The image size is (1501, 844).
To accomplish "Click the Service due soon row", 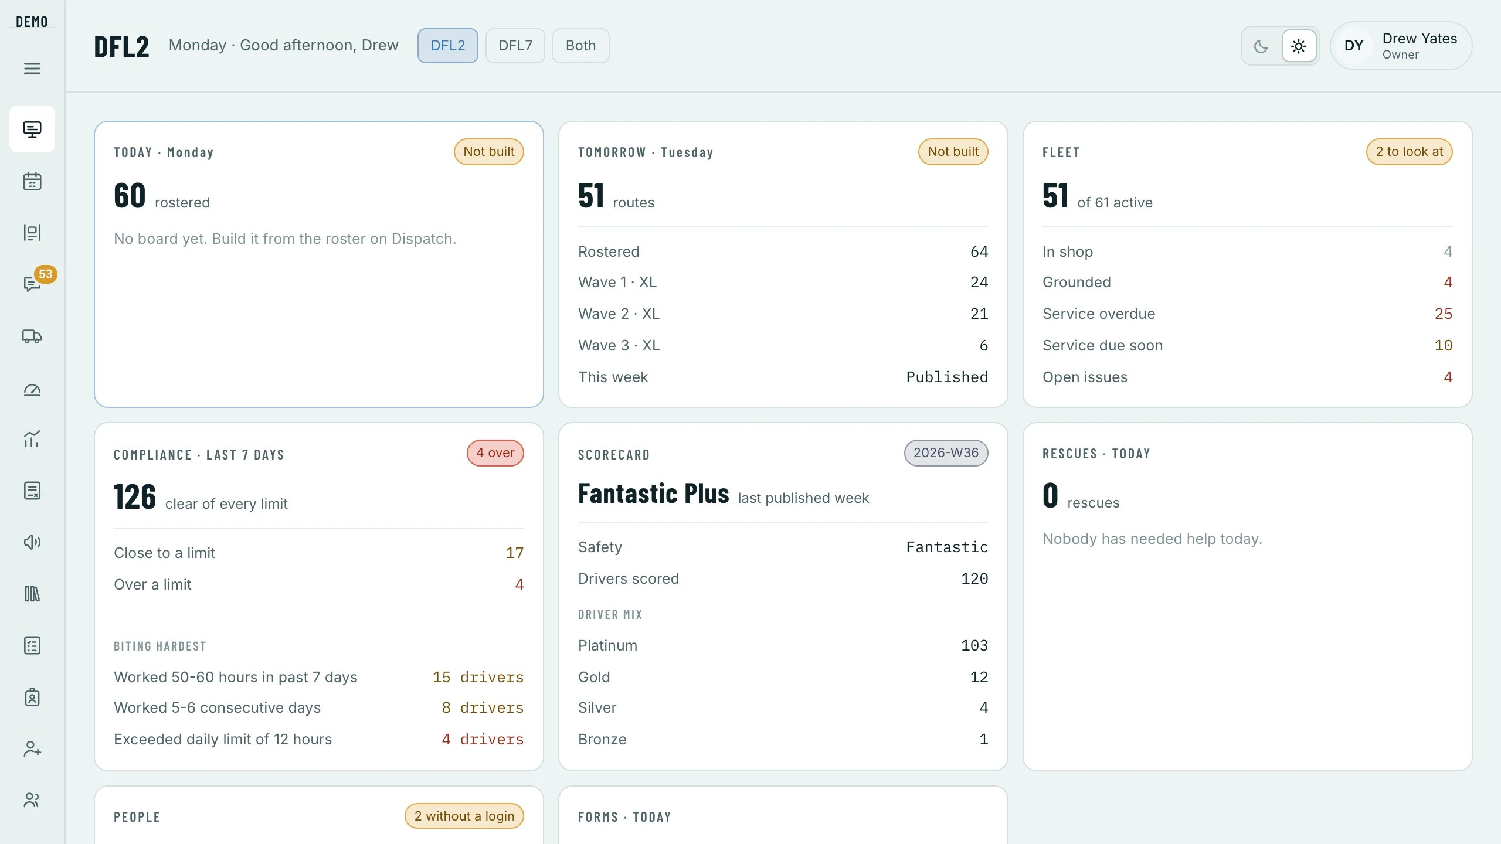I will point(1248,345).
